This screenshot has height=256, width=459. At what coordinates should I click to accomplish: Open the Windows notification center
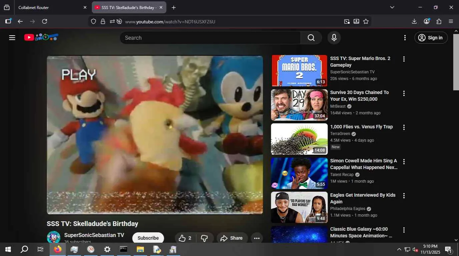(448, 250)
